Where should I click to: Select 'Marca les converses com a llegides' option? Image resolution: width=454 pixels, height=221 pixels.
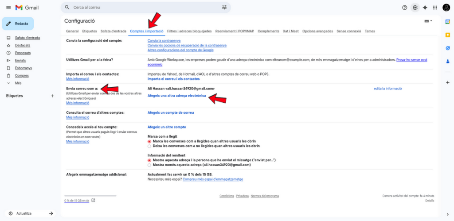tap(149, 141)
